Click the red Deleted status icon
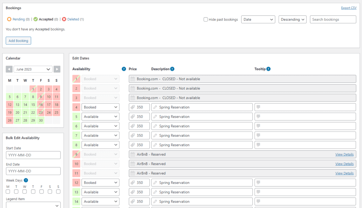This screenshot has width=362, height=208. [x=64, y=19]
